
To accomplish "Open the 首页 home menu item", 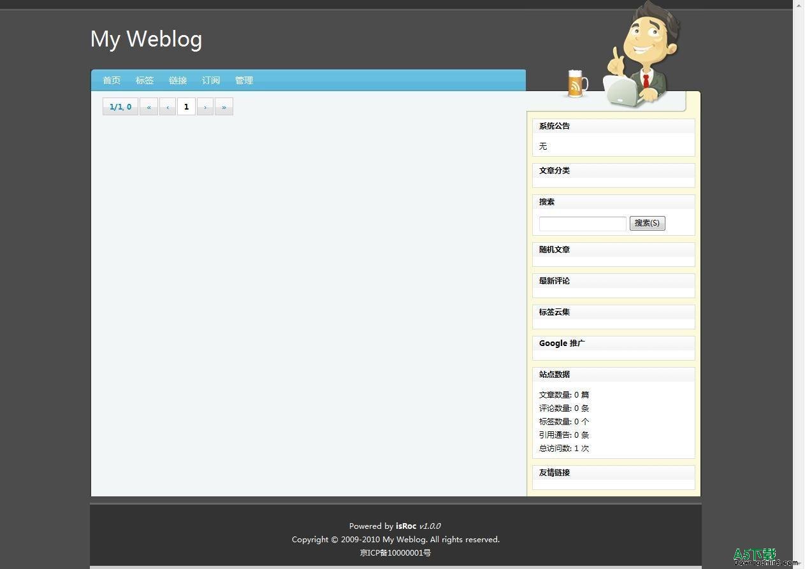I will click(x=112, y=80).
